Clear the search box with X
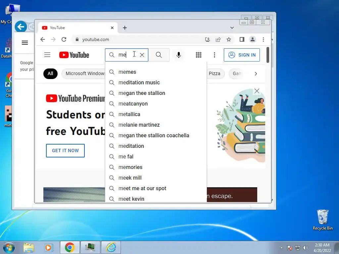This screenshot has width=339, height=254. tap(142, 55)
